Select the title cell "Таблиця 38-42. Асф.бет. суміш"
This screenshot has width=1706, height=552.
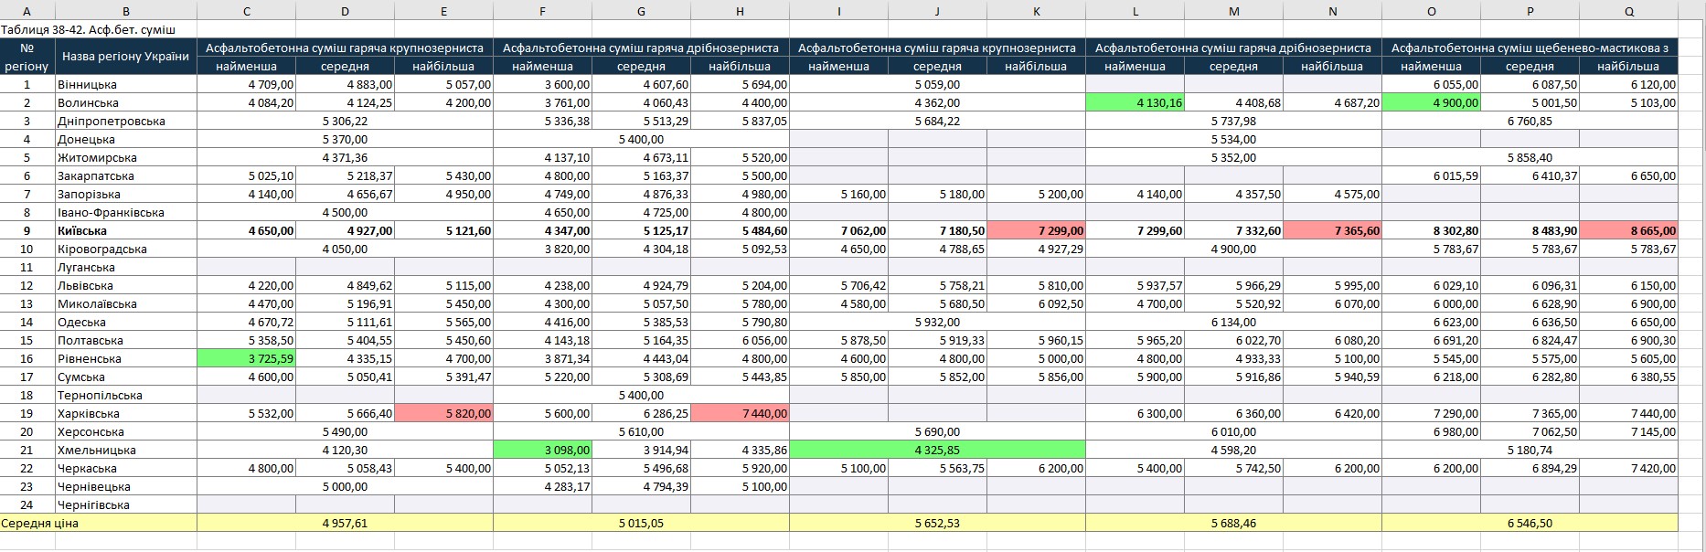point(88,29)
